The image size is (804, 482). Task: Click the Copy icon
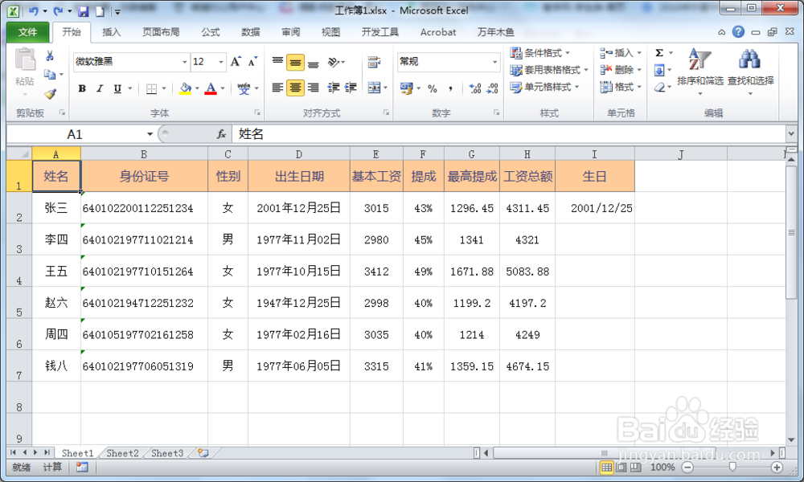50,74
